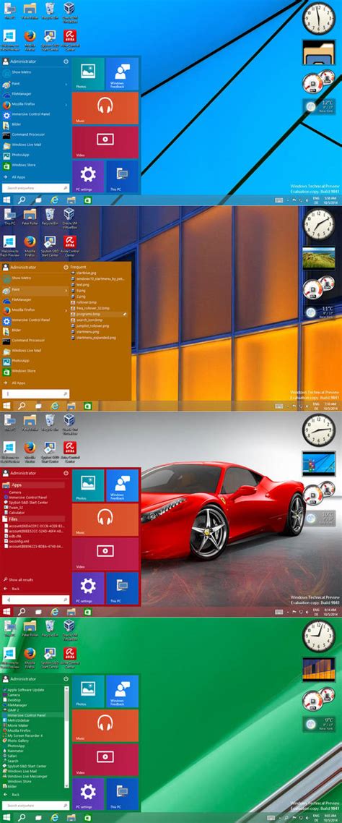
Task: Open Avira Control Center icon on orange desktop
Action: [x=70, y=244]
